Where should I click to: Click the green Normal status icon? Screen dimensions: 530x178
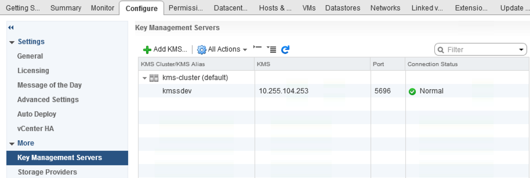[x=412, y=91]
